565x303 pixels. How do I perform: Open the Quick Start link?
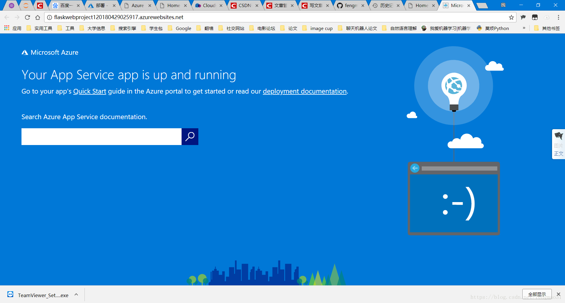click(x=90, y=91)
